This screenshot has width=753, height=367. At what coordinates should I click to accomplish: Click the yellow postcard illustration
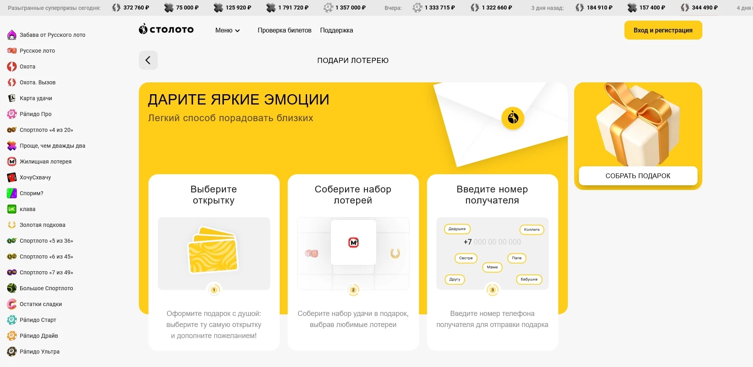pos(213,251)
